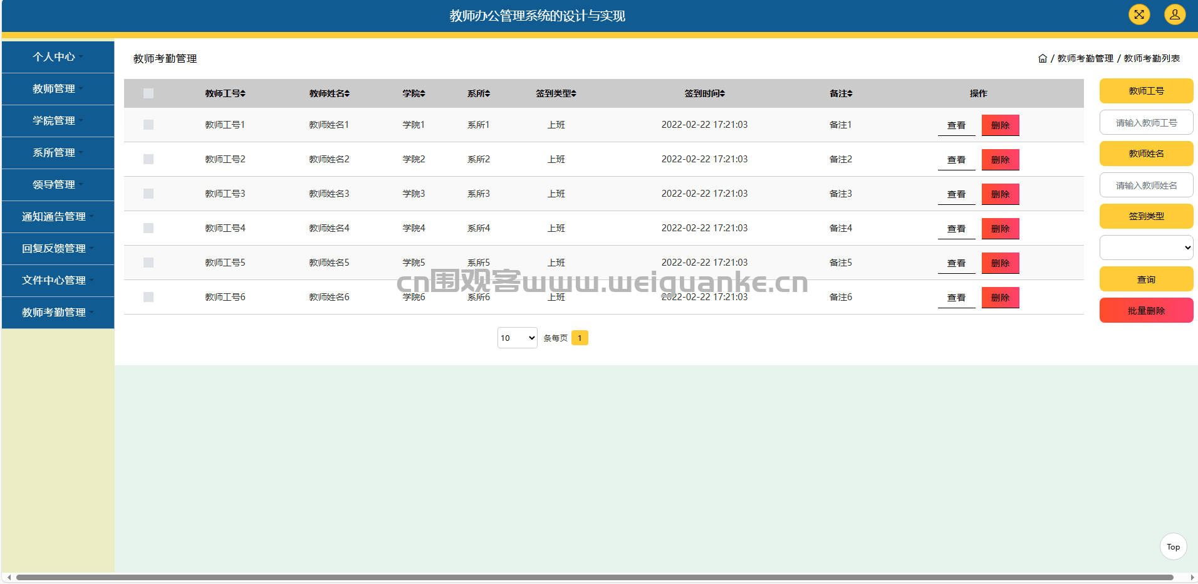Screen dimensions: 1198x584
Task: Click the yellow 教师工号 filter label
Action: click(1146, 91)
